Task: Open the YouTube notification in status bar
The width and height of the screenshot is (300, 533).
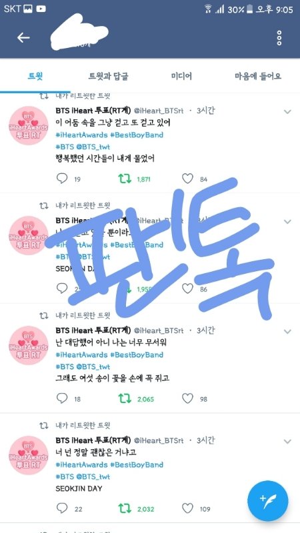Action: click(x=41, y=9)
